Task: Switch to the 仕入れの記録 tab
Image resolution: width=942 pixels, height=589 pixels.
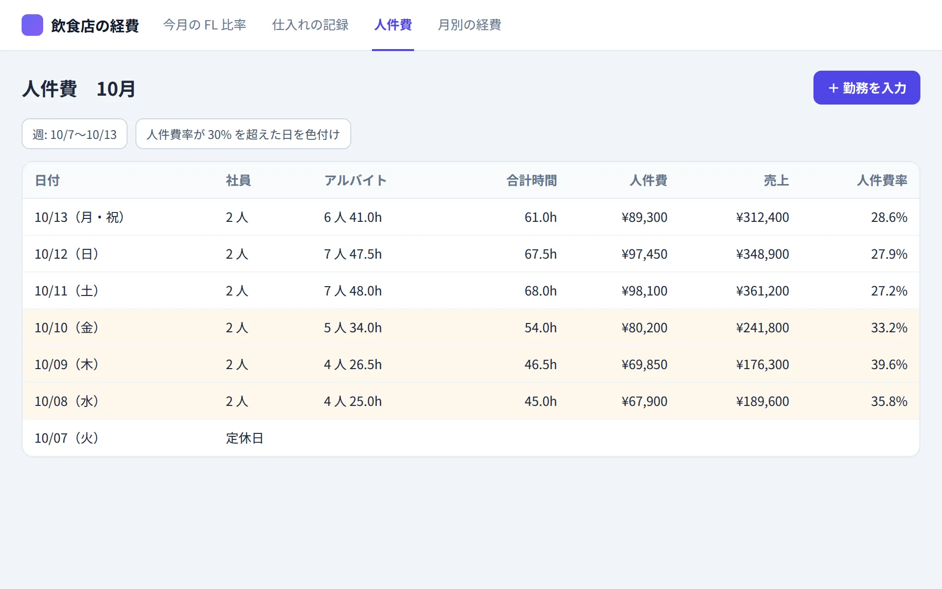Action: tap(310, 25)
